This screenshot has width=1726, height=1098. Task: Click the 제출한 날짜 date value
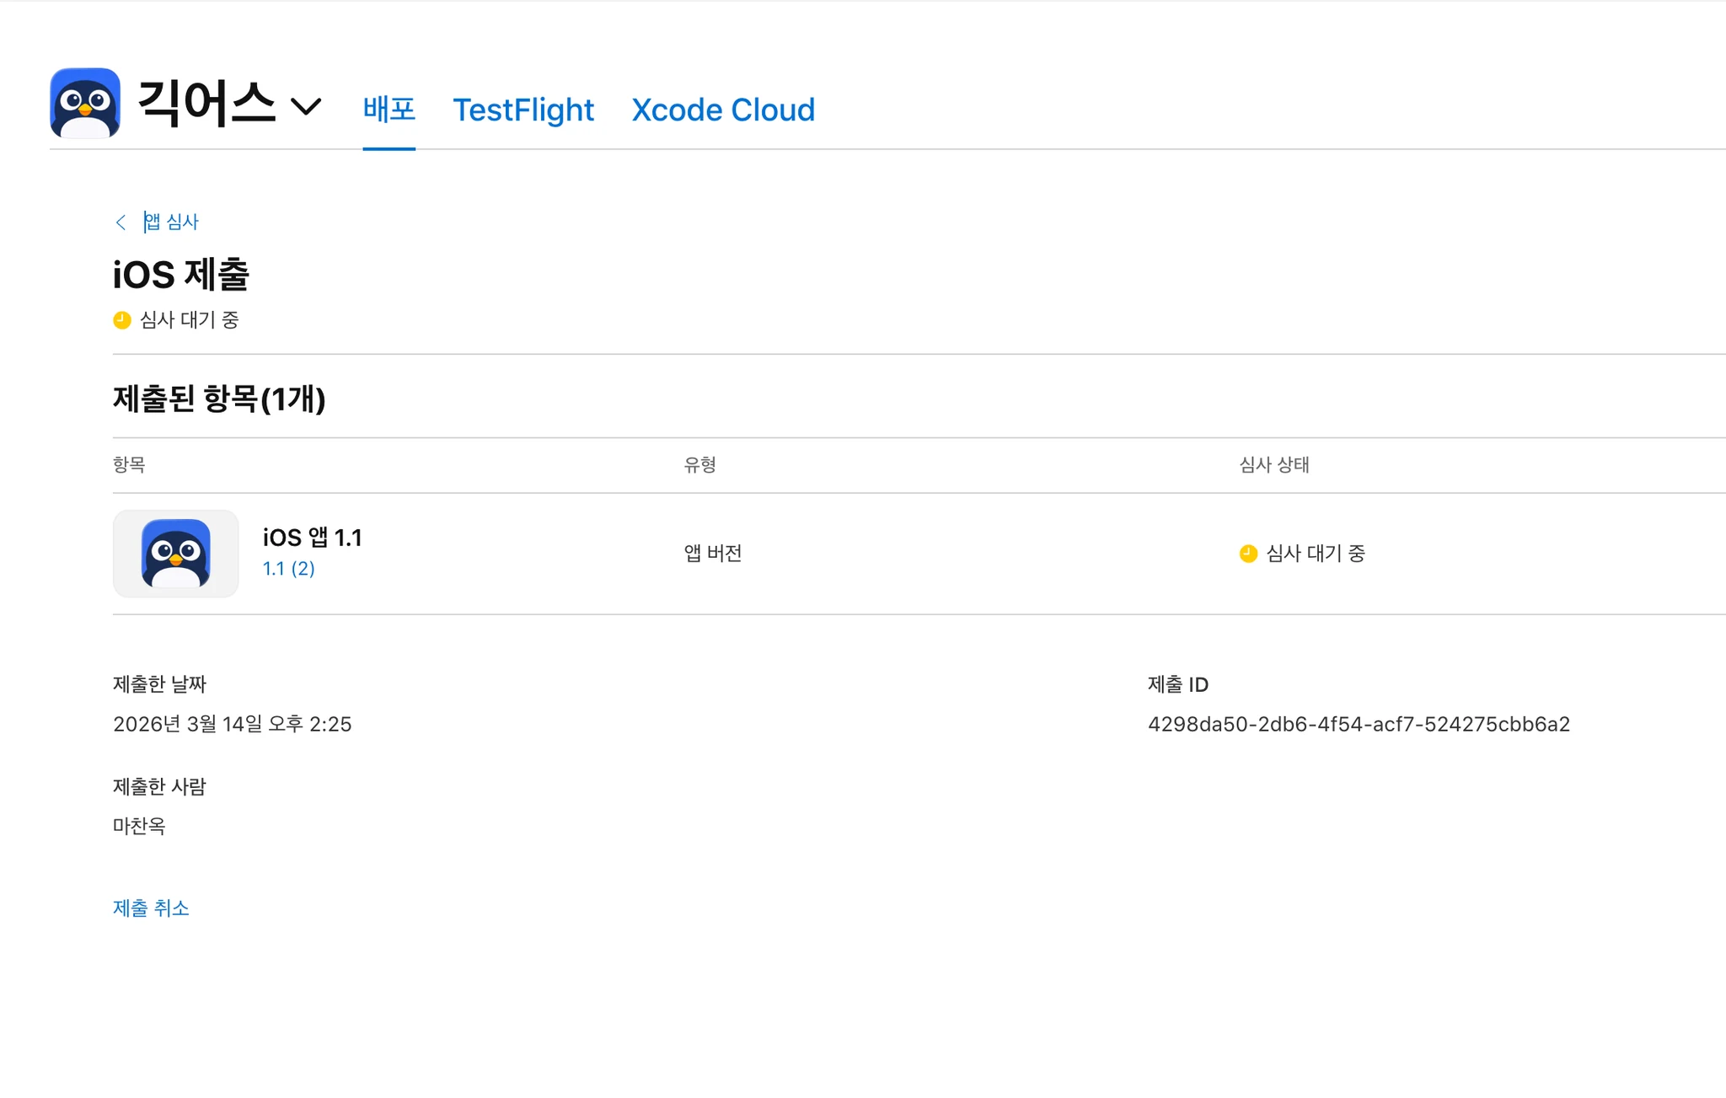click(232, 725)
